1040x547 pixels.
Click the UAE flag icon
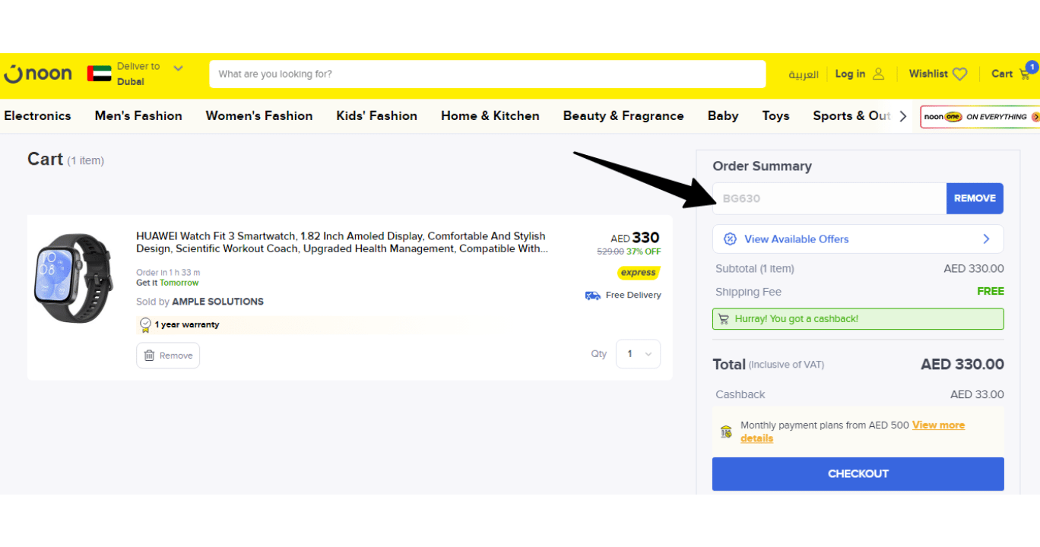tap(99, 74)
